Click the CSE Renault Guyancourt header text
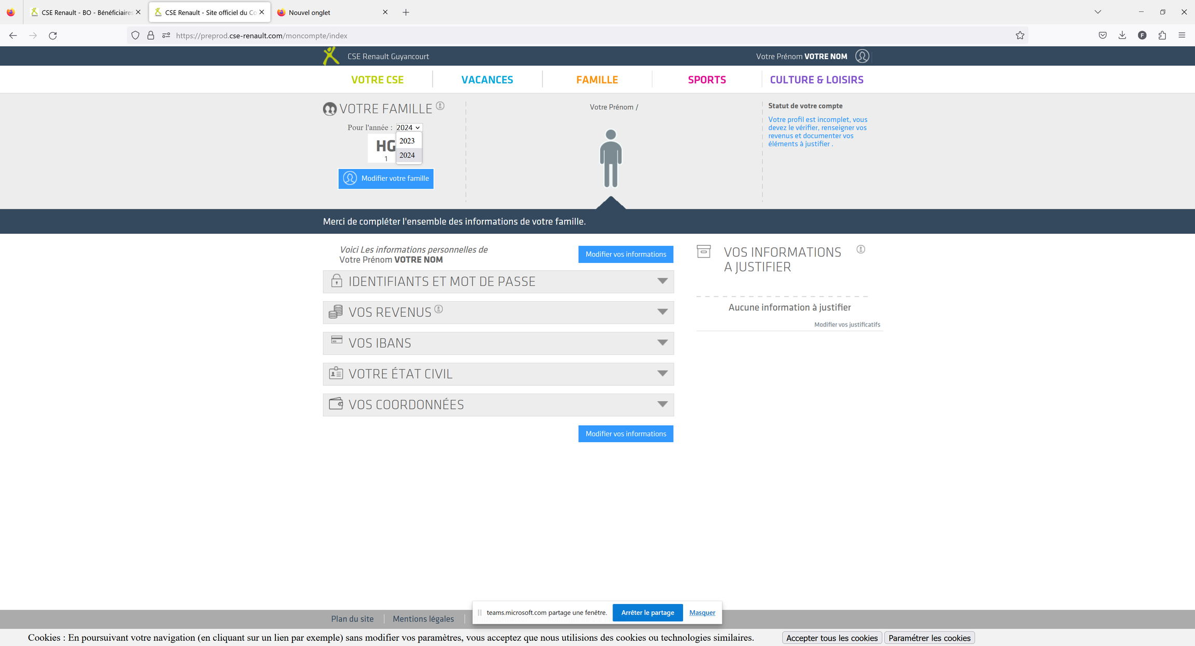This screenshot has height=646, width=1195. click(x=388, y=57)
